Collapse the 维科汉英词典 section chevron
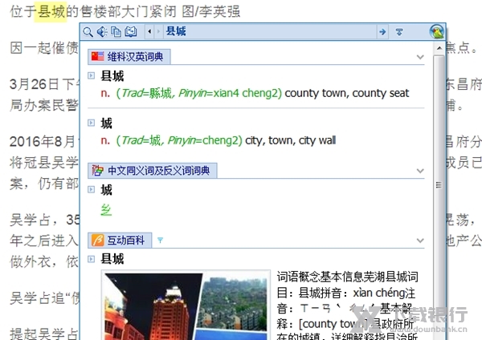The width and height of the screenshot is (482, 340). 420,57
